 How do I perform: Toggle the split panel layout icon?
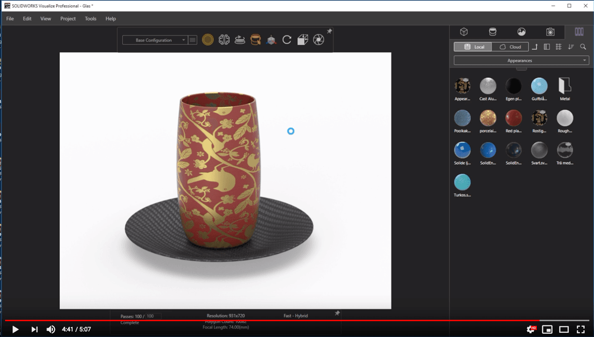point(547,47)
